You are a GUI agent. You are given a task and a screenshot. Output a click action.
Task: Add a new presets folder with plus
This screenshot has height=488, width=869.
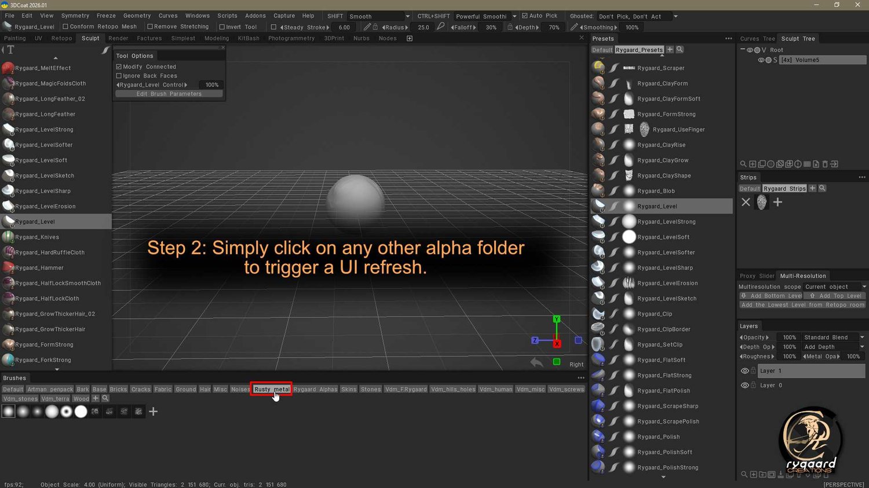coord(670,50)
